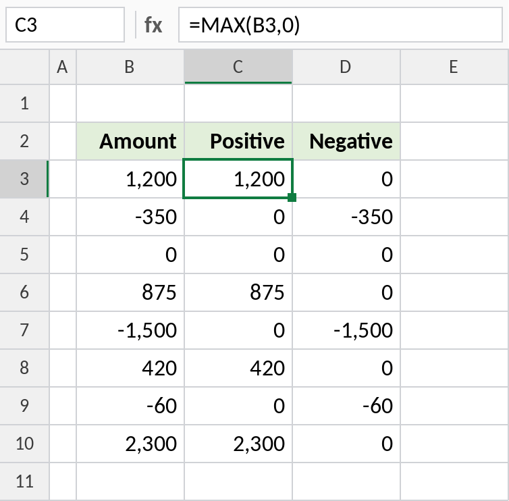Select cell C4 containing 0

click(x=238, y=217)
